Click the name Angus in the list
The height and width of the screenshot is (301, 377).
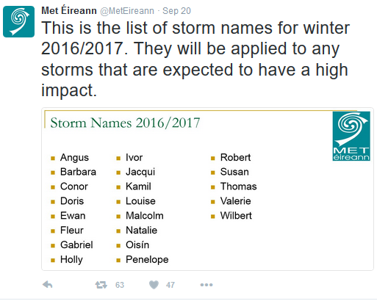coord(74,158)
